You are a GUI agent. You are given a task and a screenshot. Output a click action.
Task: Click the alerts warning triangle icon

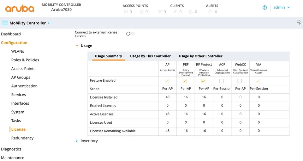pyautogui.click(x=210, y=12)
